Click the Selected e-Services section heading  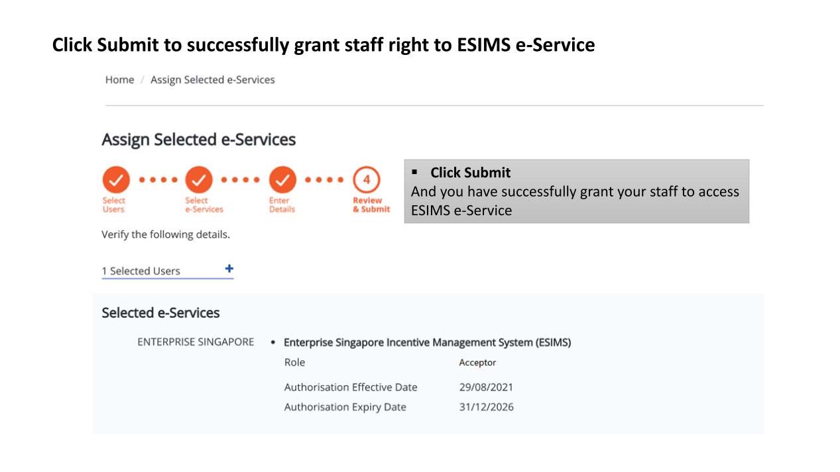(x=160, y=312)
